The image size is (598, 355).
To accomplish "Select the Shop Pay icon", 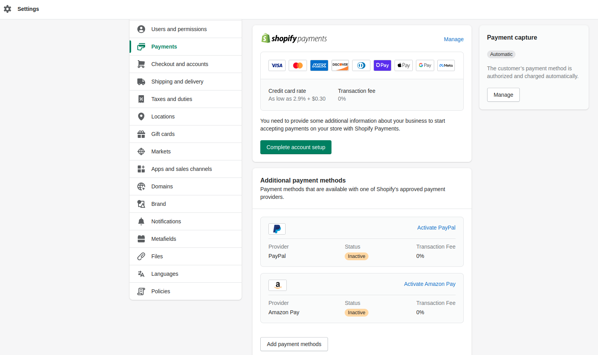I will tap(382, 65).
